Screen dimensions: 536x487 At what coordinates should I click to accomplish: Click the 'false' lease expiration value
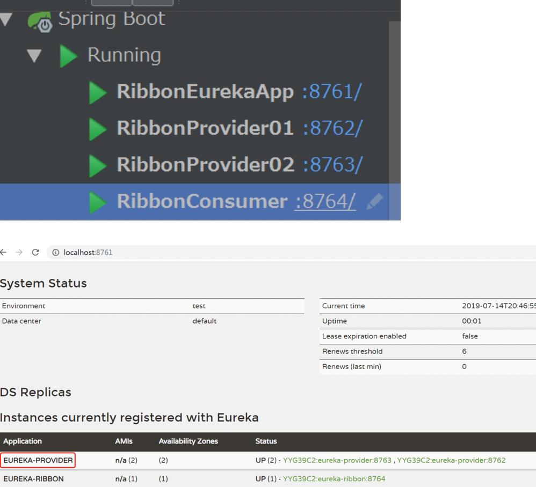click(470, 336)
